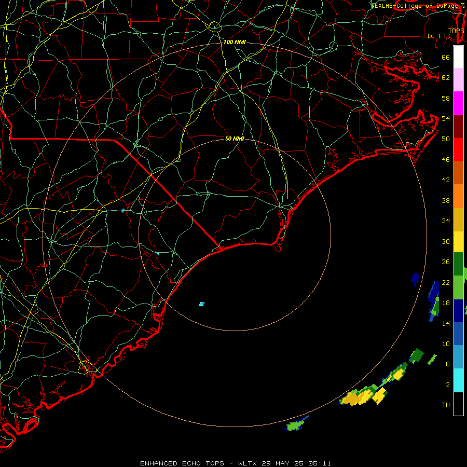Viewport: 467px width, 467px height.
Task: Click the dark green echo blob outside the 100 NMI ring
Action: 416,355
